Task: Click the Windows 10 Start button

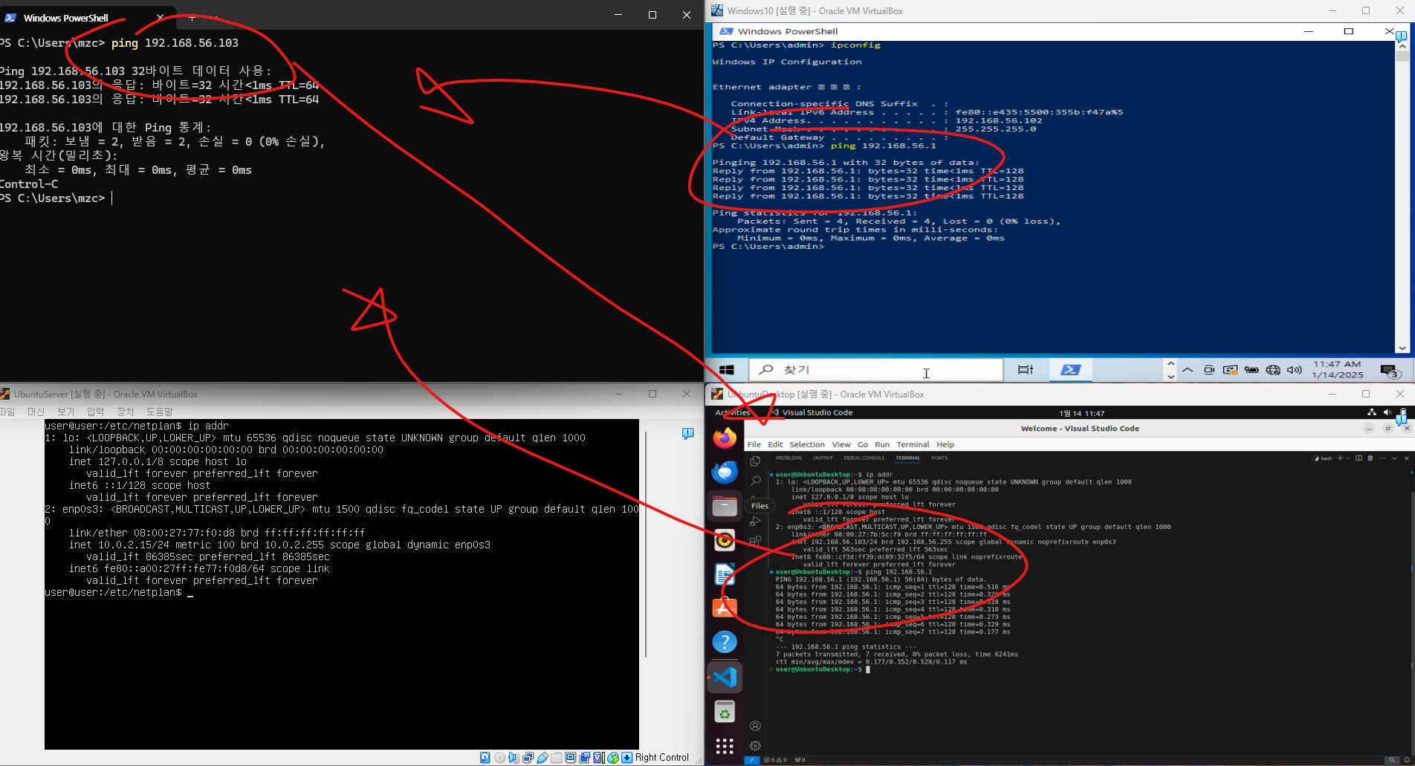Action: pos(726,370)
